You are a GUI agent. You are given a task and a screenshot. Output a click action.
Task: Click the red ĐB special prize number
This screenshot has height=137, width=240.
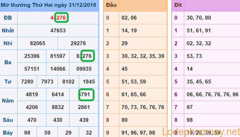[58, 18]
